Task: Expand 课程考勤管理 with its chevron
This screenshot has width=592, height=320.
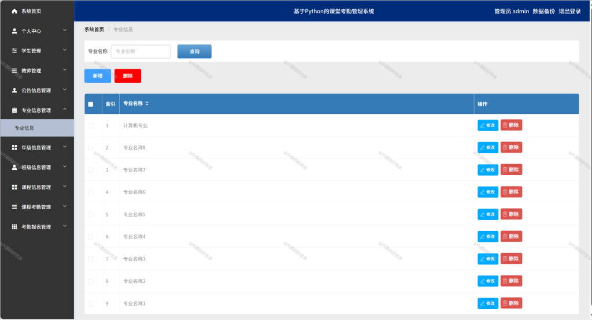Action: (x=65, y=206)
